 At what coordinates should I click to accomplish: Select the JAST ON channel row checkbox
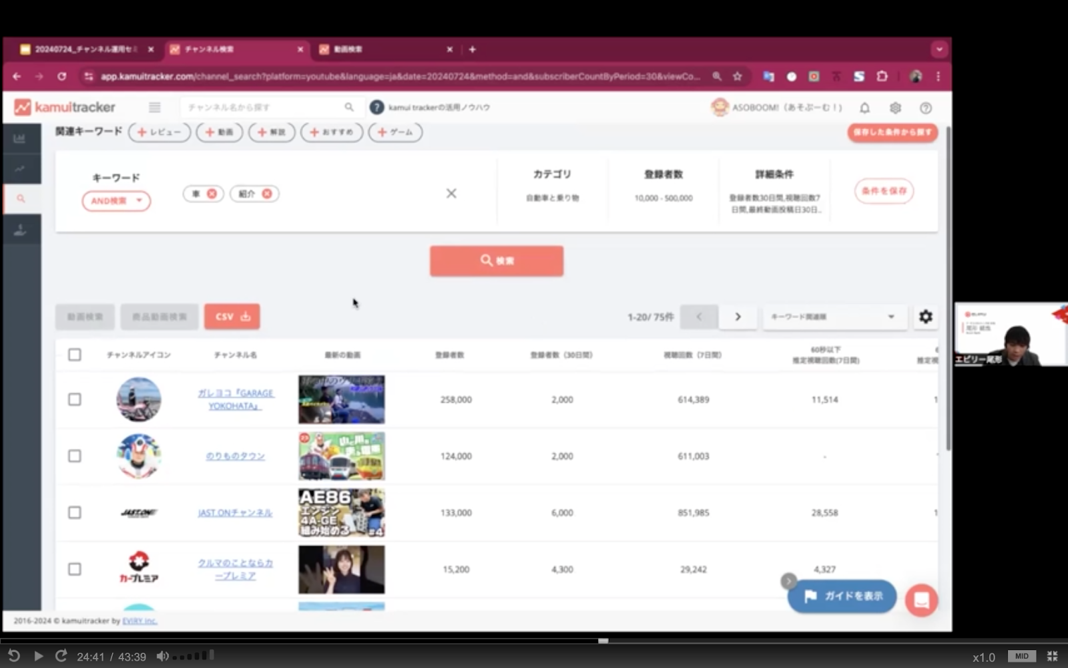[x=75, y=512]
